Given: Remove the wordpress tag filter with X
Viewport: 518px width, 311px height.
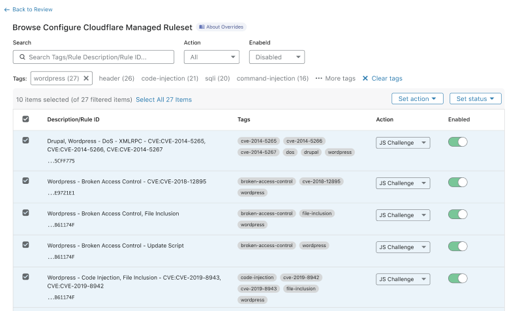Looking at the screenshot, I should (x=87, y=78).
